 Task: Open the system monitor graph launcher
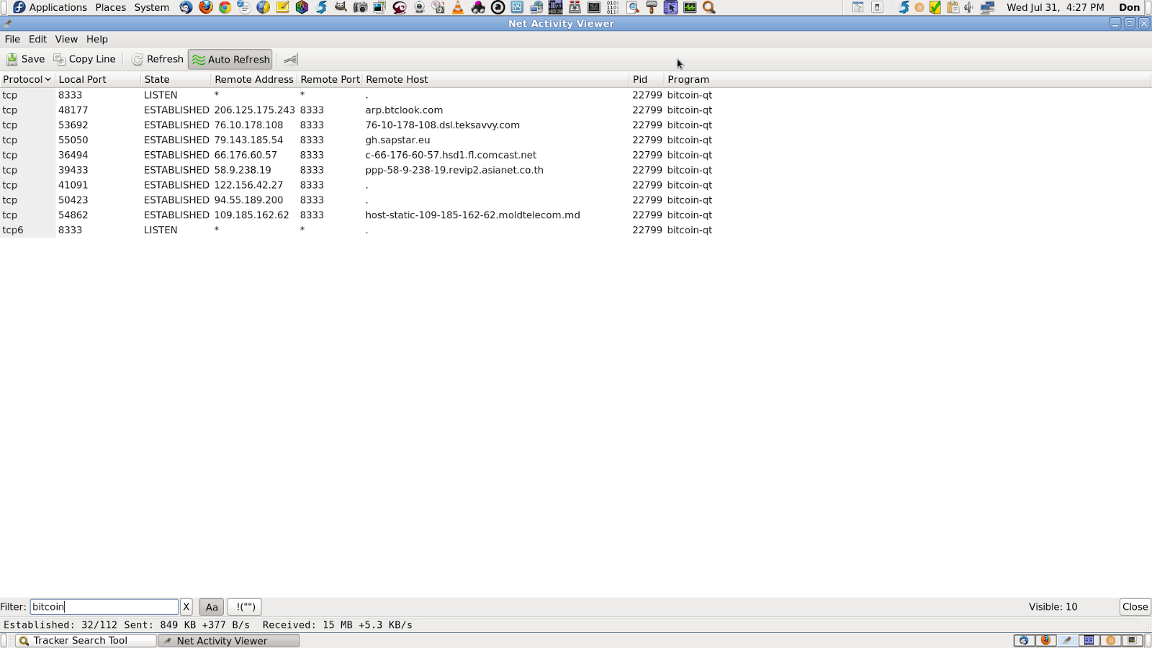tap(690, 7)
